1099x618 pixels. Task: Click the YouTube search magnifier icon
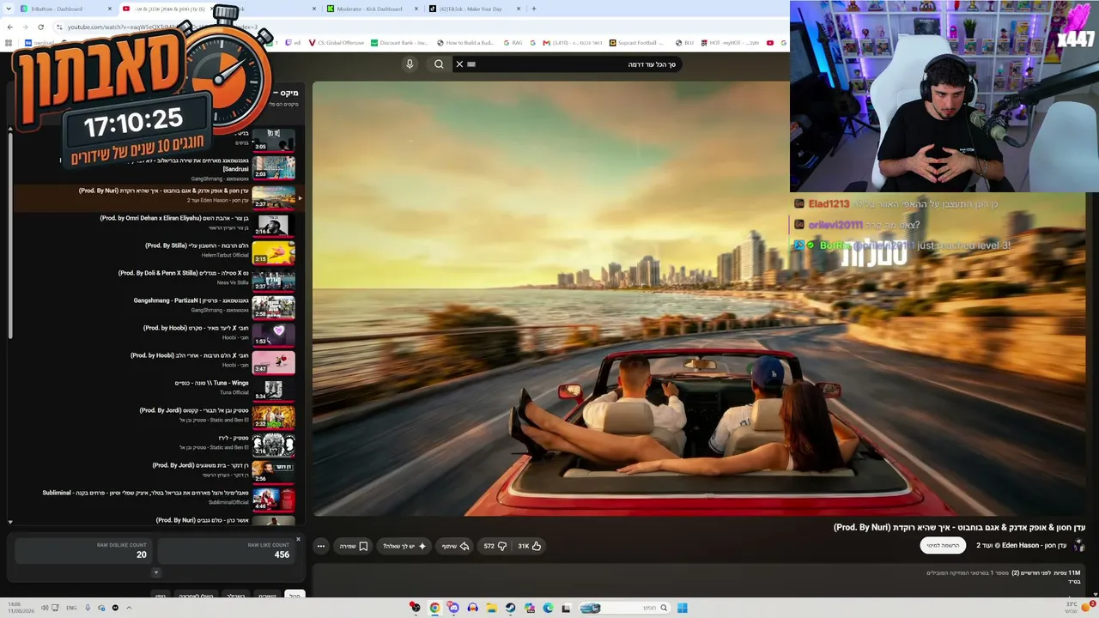[439, 64]
